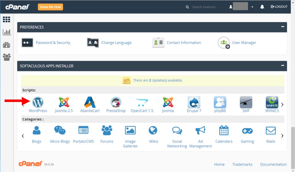
Task: Click the Change Language icon
Action: [93, 43]
